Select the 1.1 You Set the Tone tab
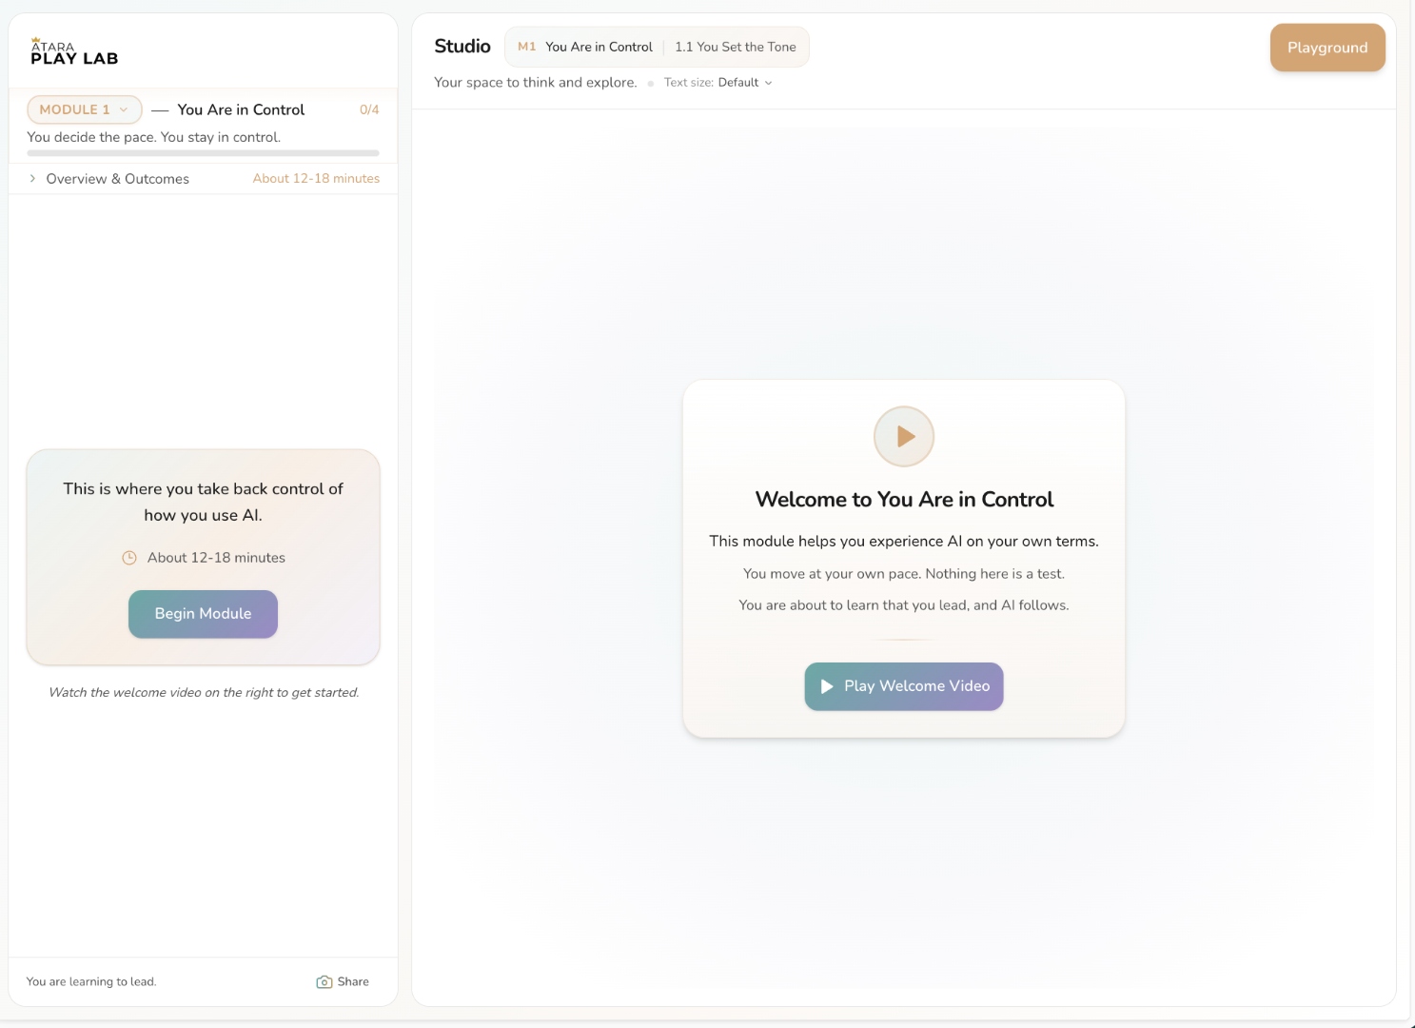This screenshot has height=1028, width=1415. [735, 47]
